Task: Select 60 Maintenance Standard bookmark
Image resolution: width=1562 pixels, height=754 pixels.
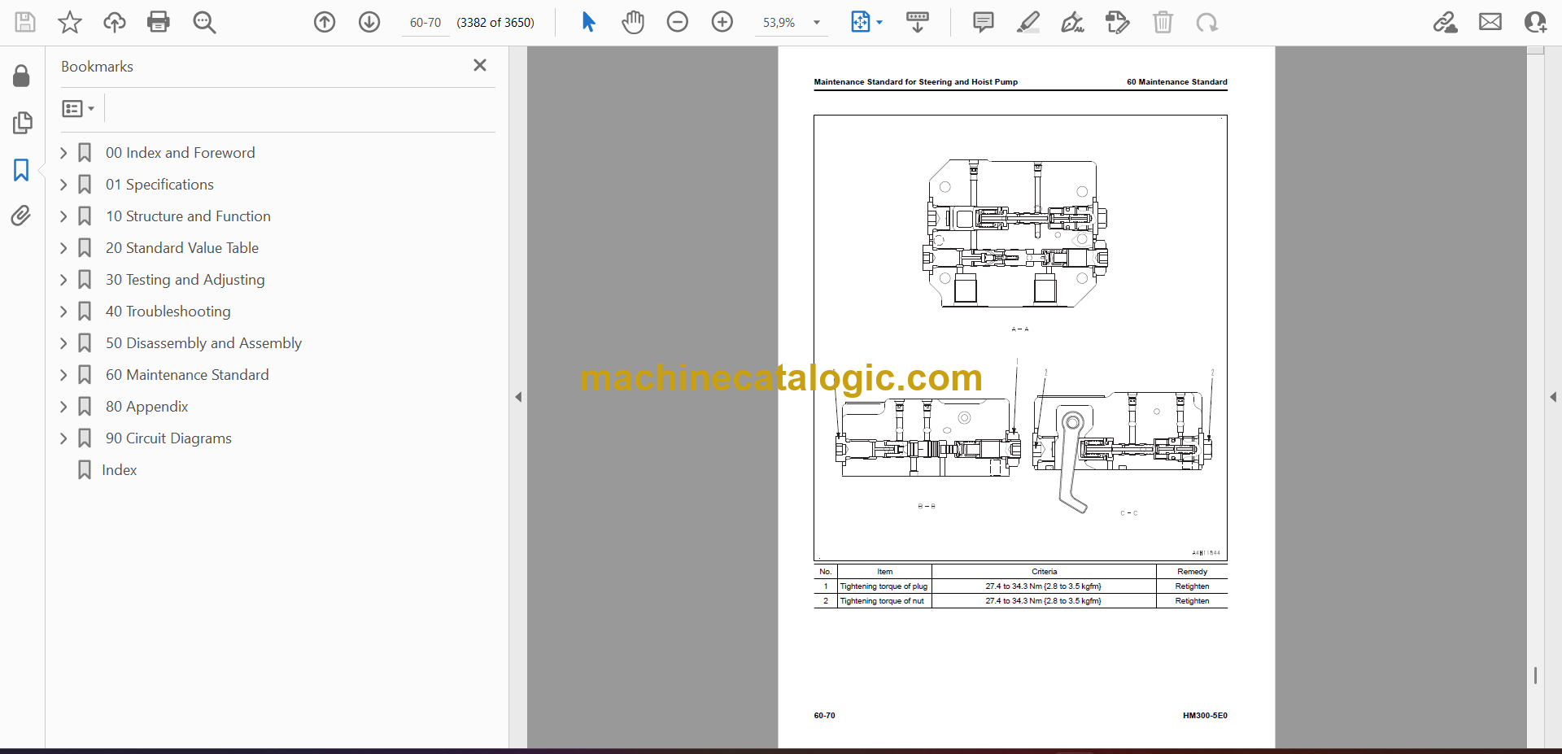Action: click(x=187, y=375)
